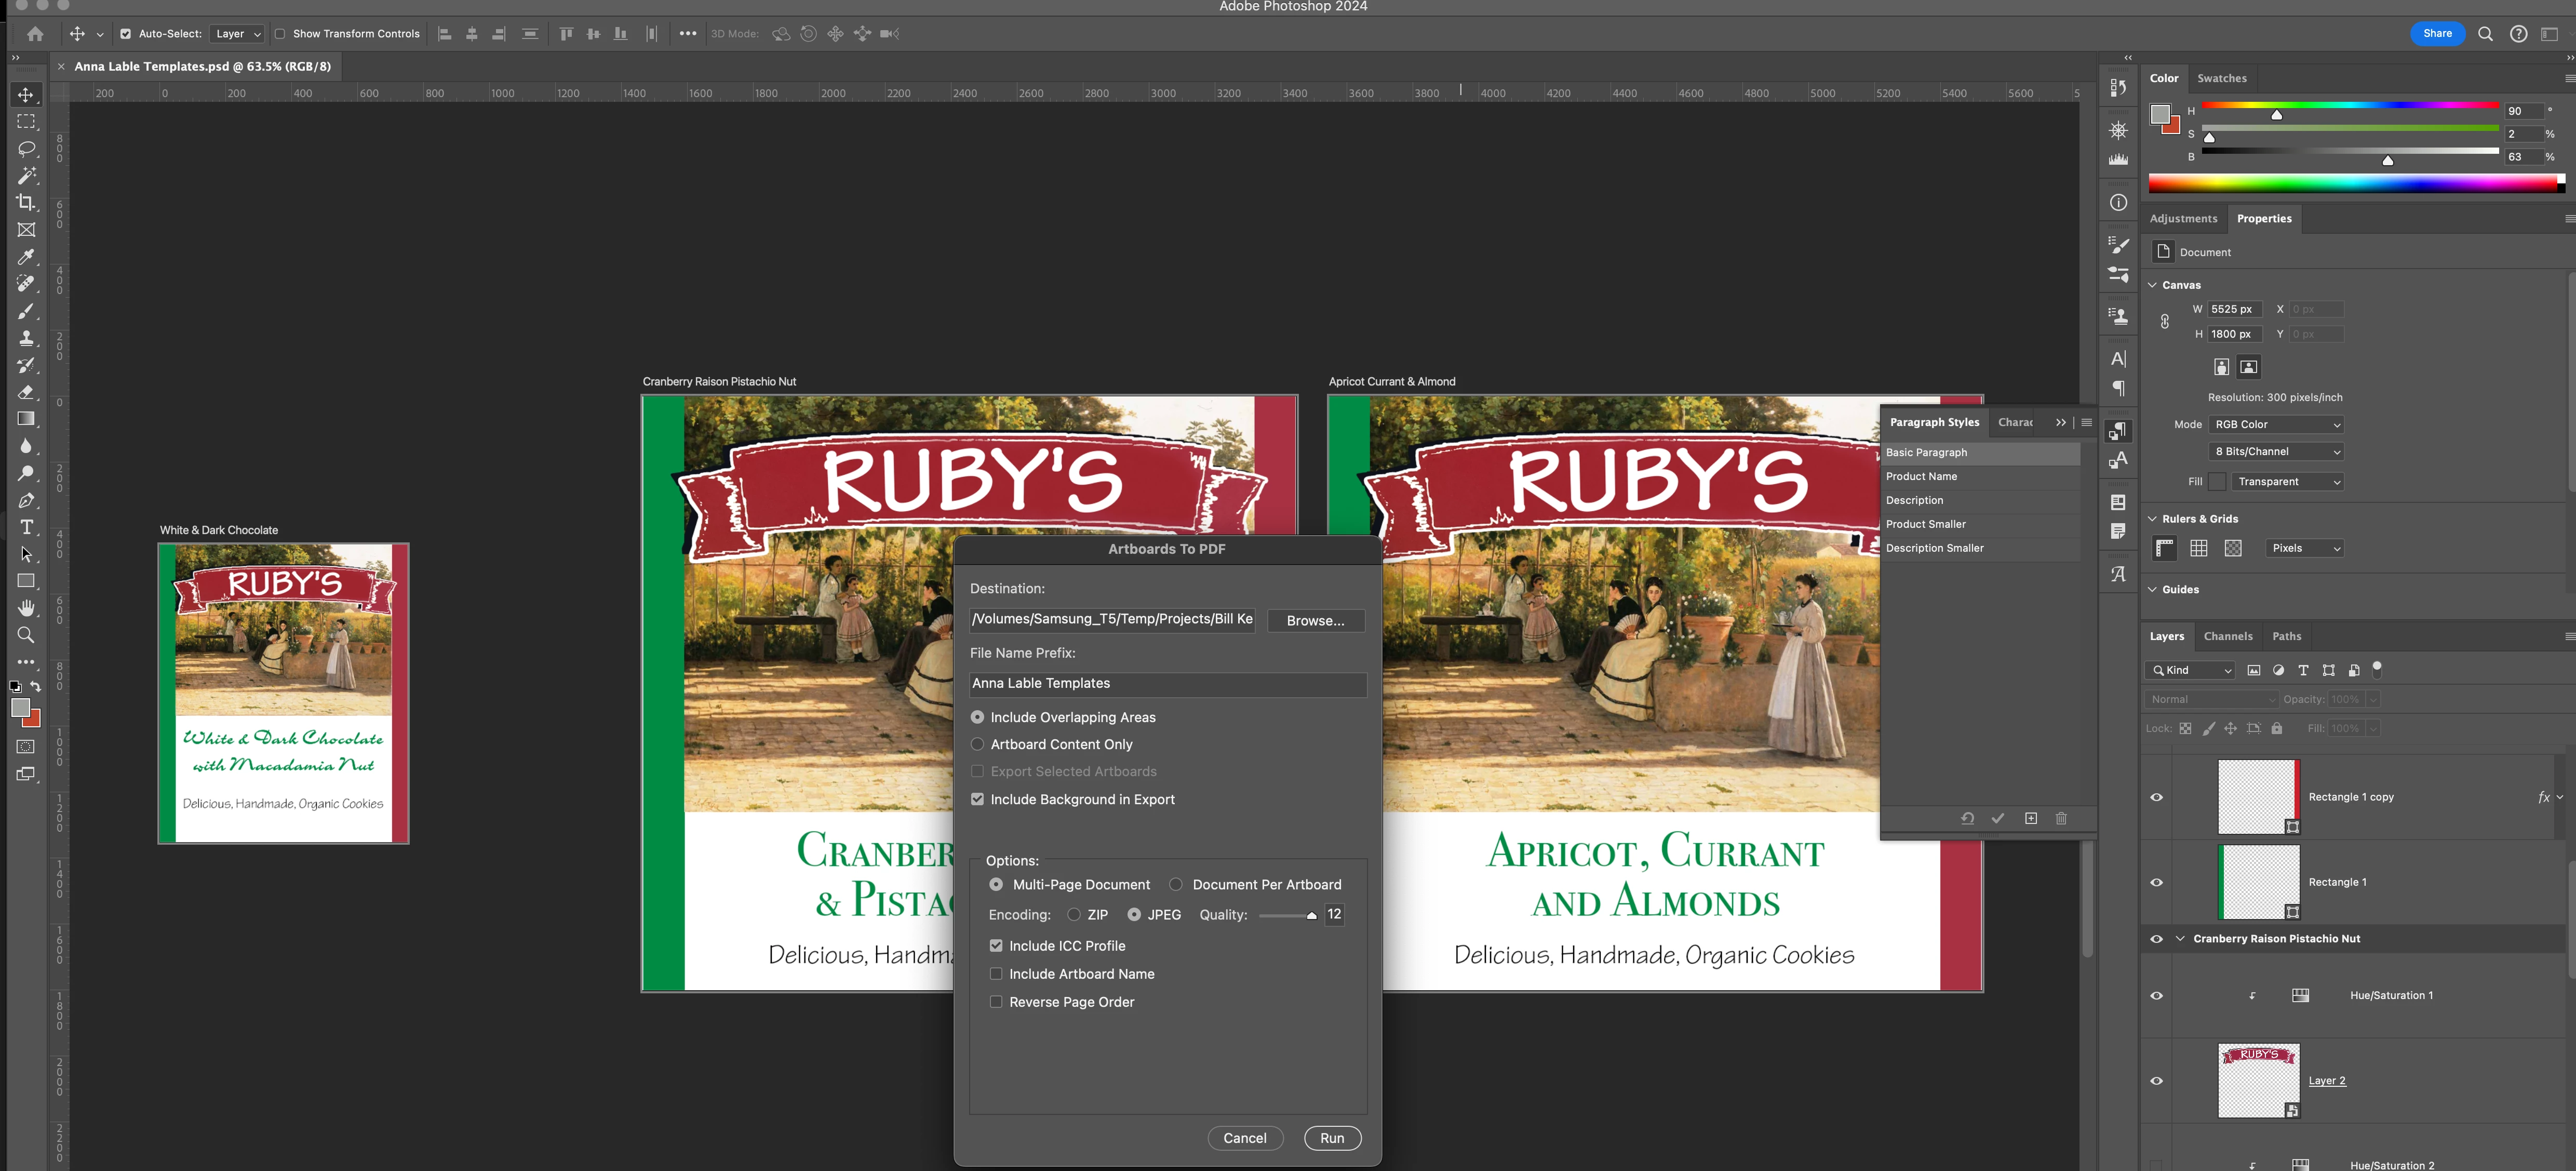Click the hue slider bar
The height and width of the screenshot is (1171, 2576).
(x=2350, y=105)
